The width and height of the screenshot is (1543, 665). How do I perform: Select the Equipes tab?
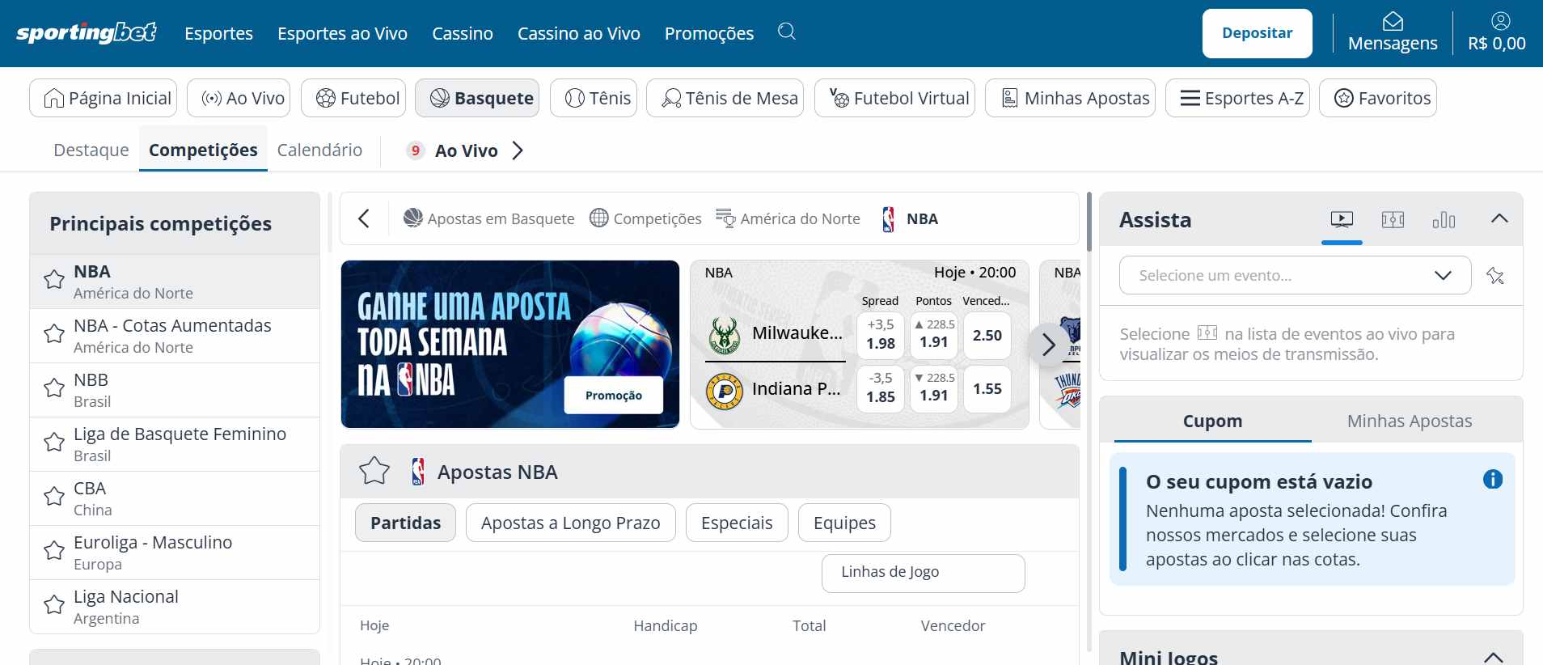tap(844, 523)
